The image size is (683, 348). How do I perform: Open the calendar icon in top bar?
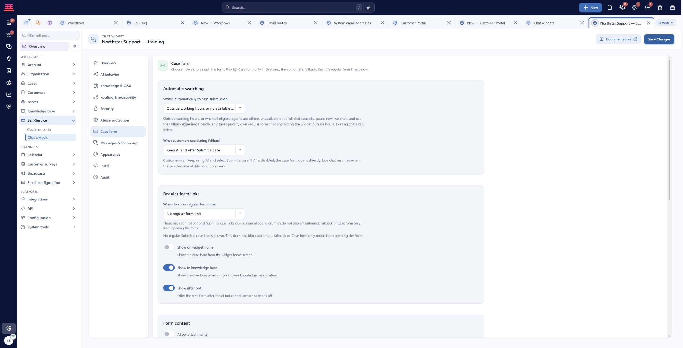tap(610, 8)
